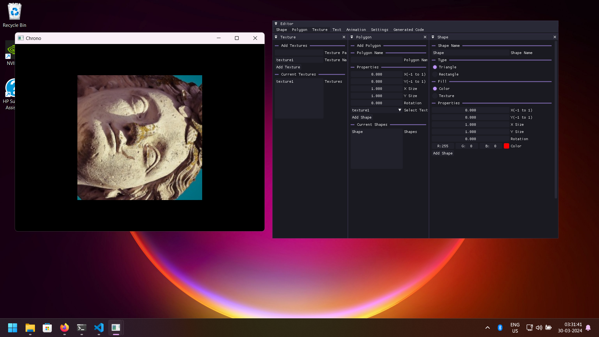Click Add Shape in the Polygon panel

(362, 117)
